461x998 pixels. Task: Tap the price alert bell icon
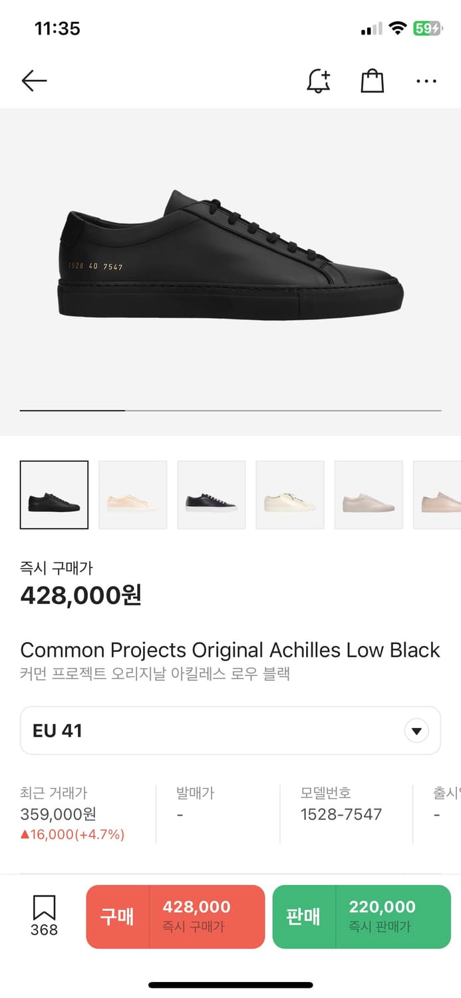click(x=319, y=81)
